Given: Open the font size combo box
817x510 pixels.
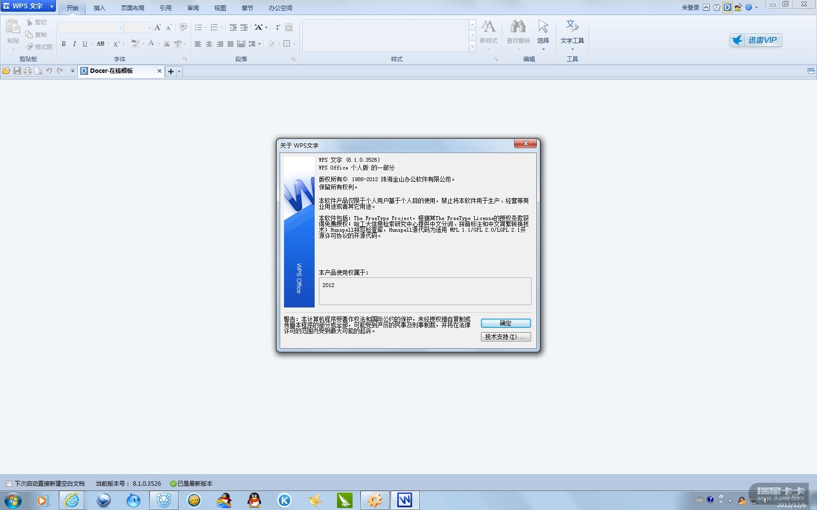Looking at the screenshot, I should coord(138,28).
